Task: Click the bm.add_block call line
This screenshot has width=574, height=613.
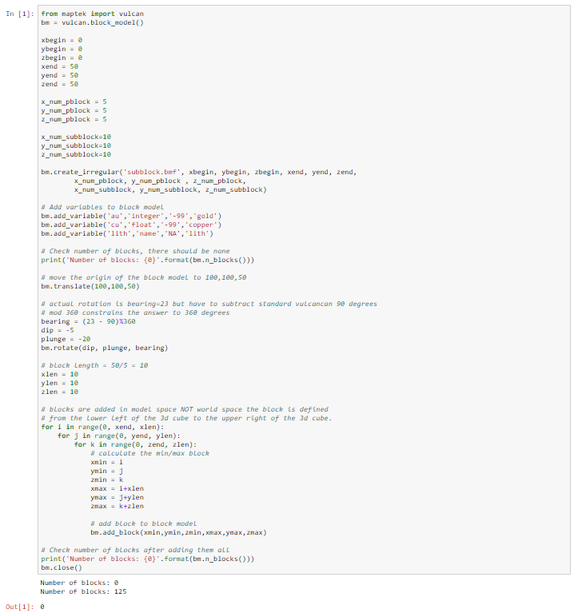Action: click(x=178, y=531)
